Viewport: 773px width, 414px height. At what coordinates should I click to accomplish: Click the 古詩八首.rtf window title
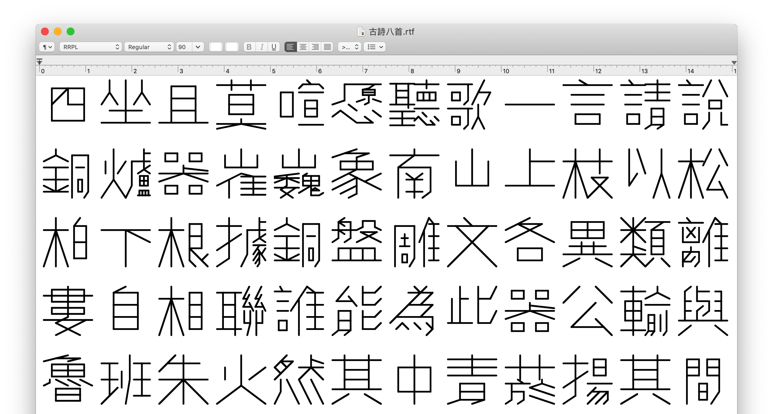(x=392, y=31)
